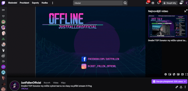Open the VRChat category link
188x91 pixels.
25,89
